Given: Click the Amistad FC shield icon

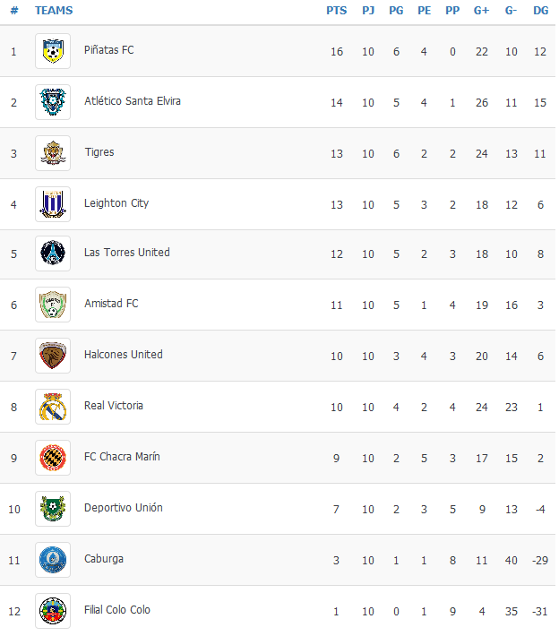Looking at the screenshot, I should pyautogui.click(x=53, y=305).
